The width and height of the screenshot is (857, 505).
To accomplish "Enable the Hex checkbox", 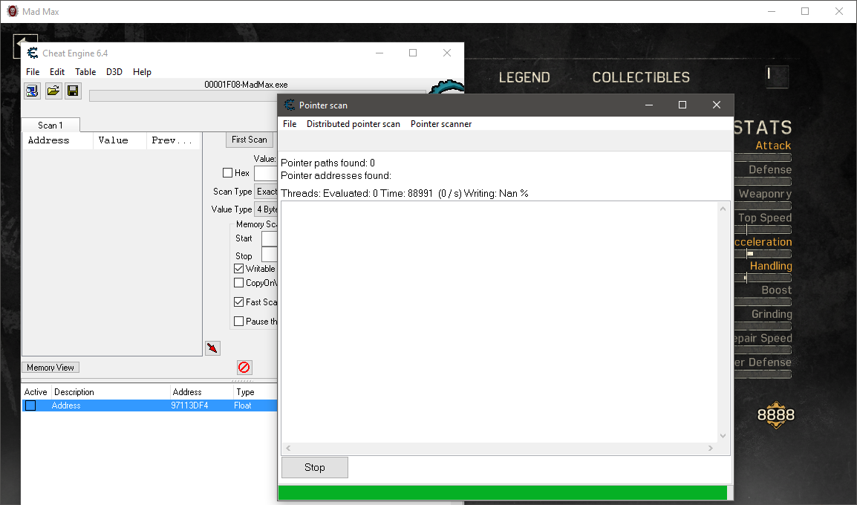I will pos(228,173).
